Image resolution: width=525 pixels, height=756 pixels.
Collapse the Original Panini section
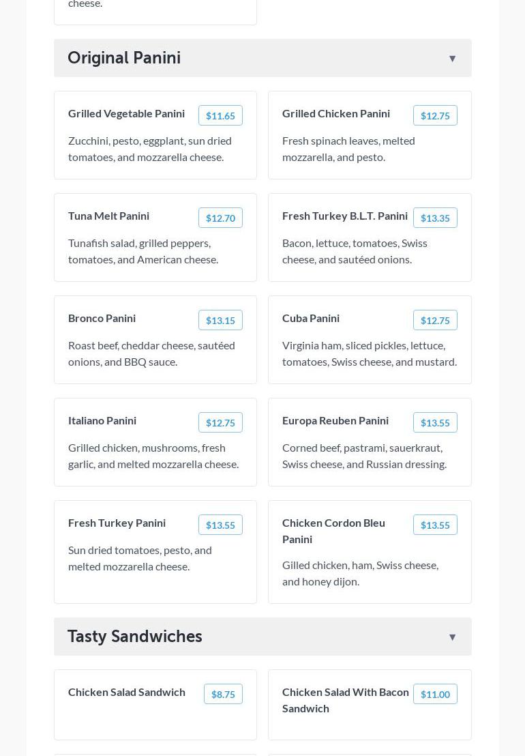pyautogui.click(x=452, y=59)
